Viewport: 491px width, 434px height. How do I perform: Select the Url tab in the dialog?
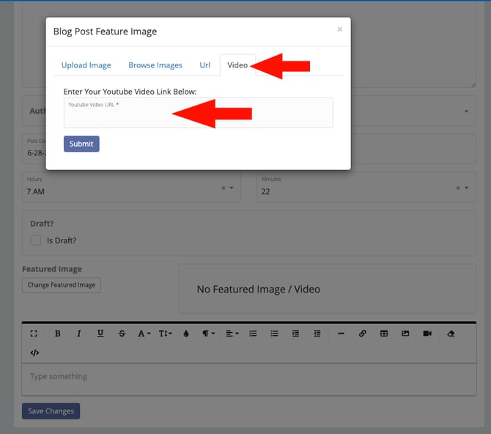click(x=205, y=65)
